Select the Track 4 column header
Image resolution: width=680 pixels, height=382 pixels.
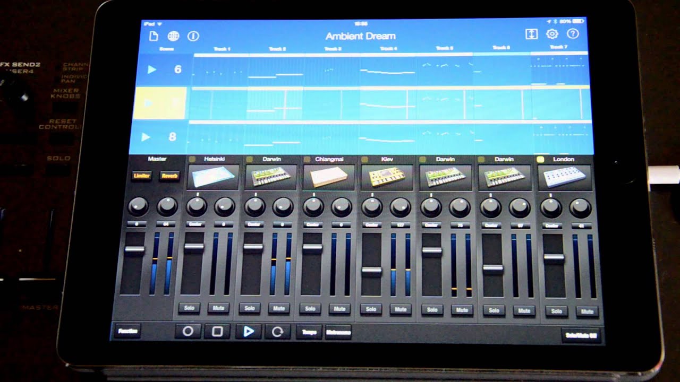(388, 49)
